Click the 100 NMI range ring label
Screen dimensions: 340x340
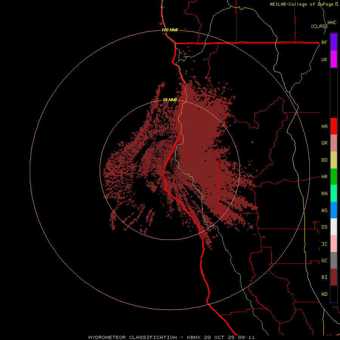click(x=170, y=30)
